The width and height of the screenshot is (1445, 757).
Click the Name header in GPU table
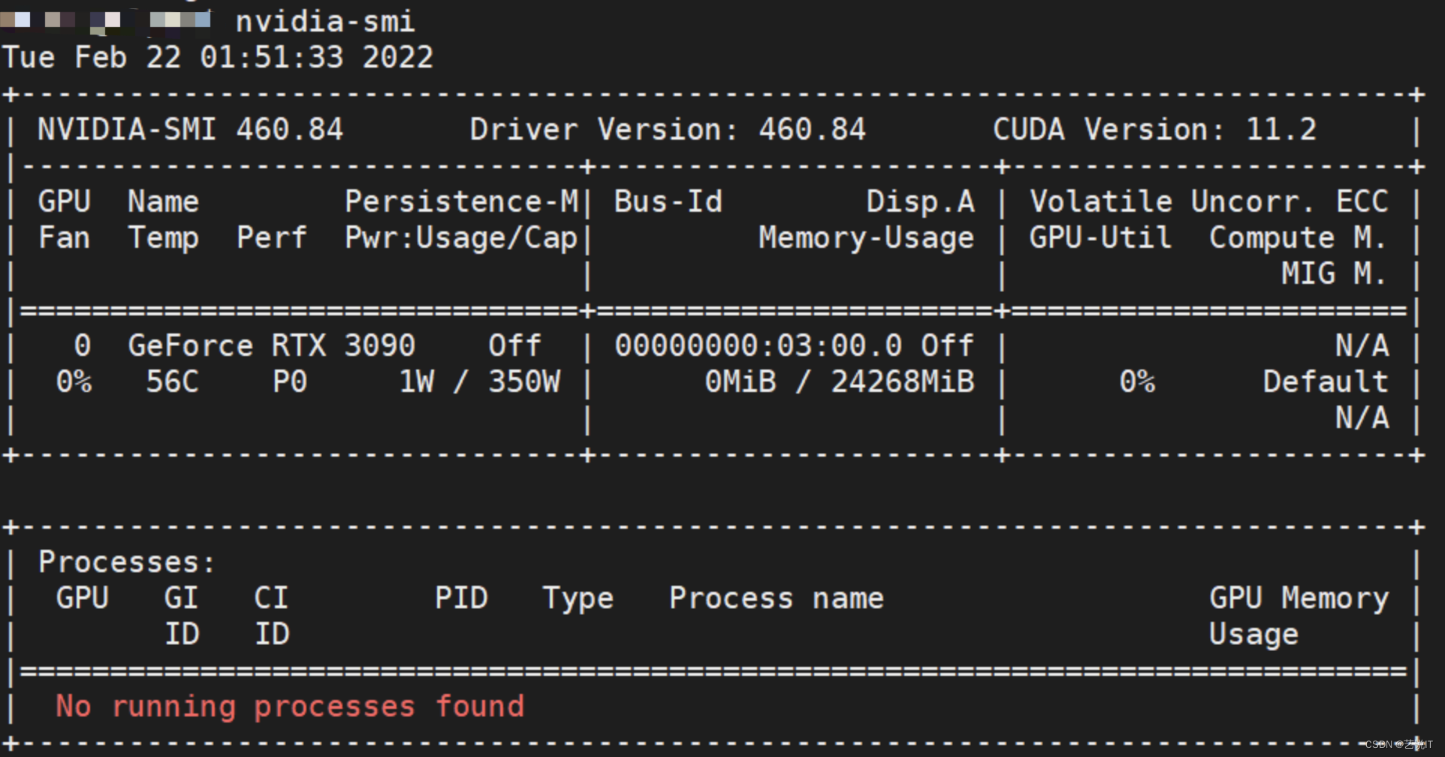[164, 202]
